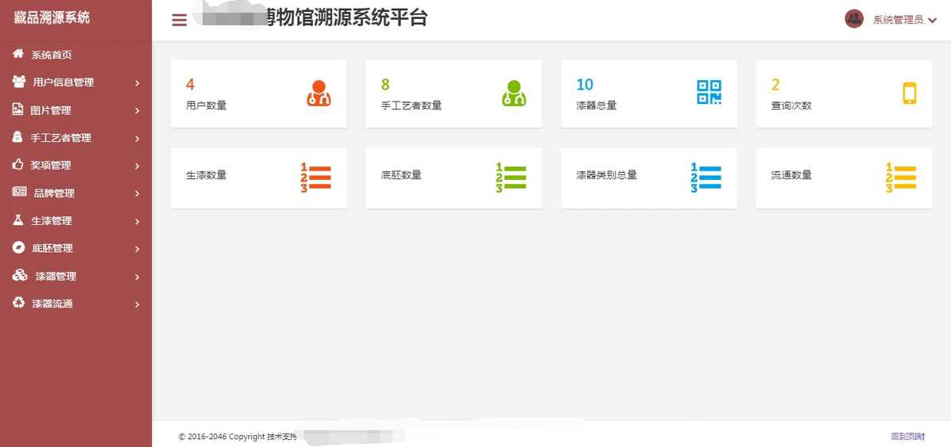
Task: Click the 藏品溯源系统 logo title
Action: pos(52,17)
